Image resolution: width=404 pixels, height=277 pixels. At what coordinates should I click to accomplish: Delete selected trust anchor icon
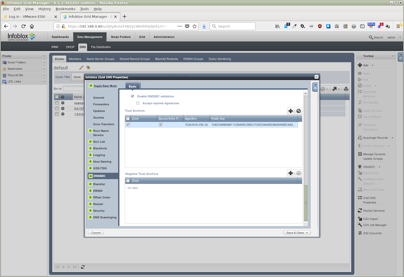point(299,111)
